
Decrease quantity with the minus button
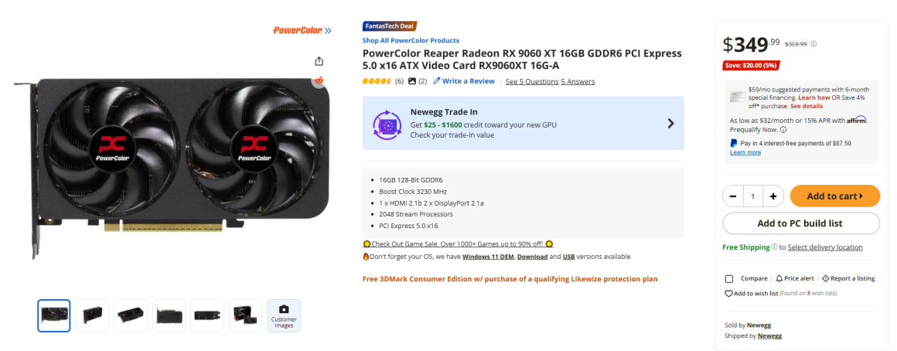click(733, 196)
